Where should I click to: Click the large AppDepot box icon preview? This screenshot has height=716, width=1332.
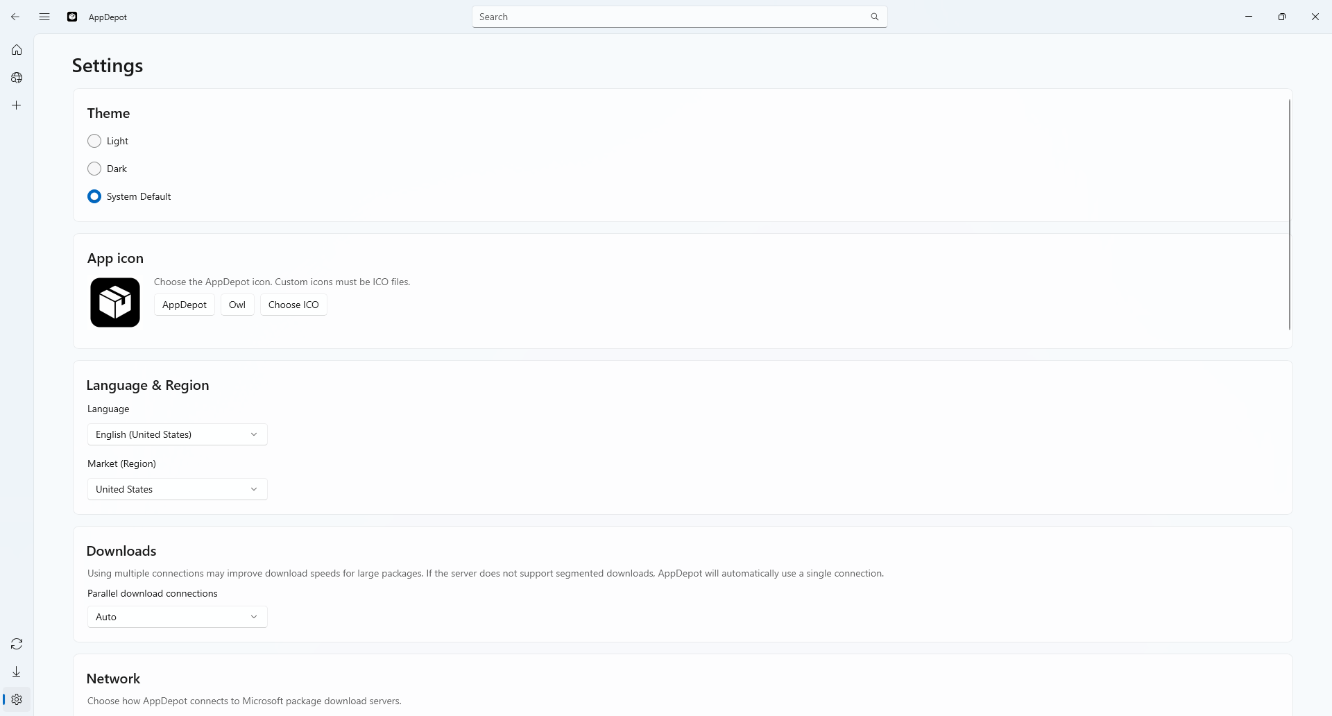click(x=115, y=302)
